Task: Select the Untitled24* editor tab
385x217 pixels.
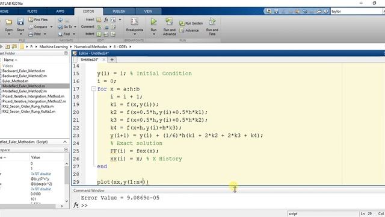Action: tap(90, 60)
